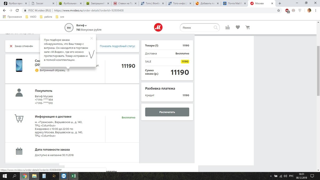Switch to the Почта Mail.Ru browser tab
320x180 pixels.
pos(235,3)
